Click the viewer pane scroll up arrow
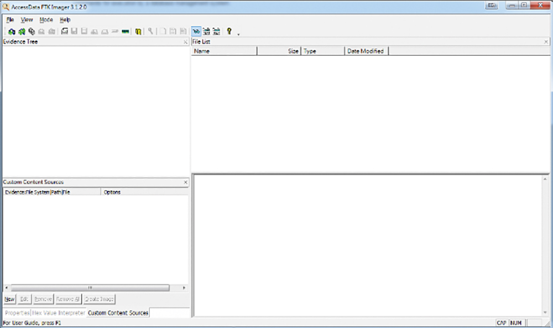553x328 pixels. point(545,179)
